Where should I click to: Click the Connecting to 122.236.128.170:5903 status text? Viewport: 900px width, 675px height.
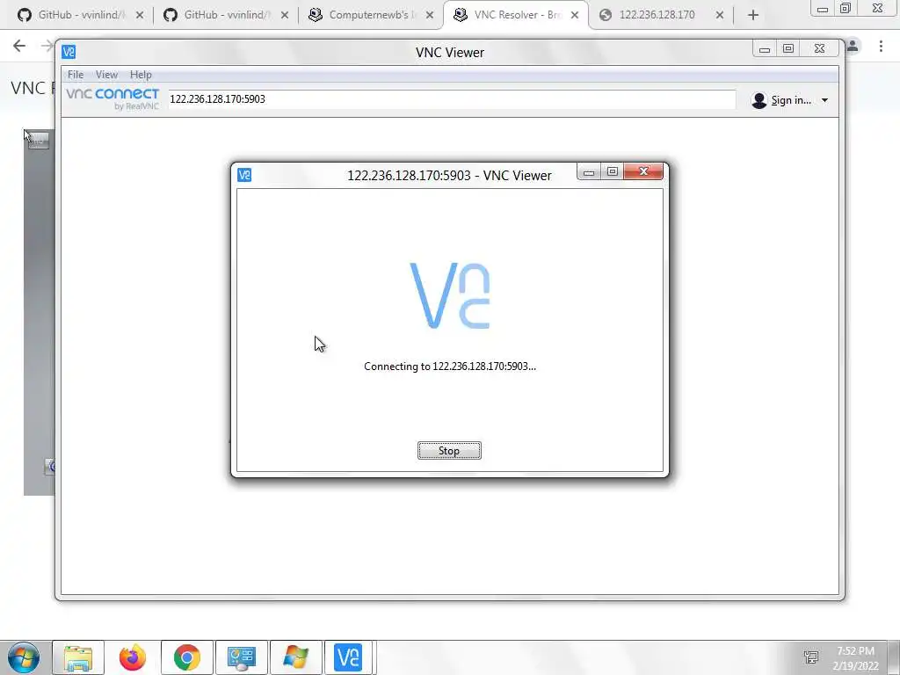(x=450, y=367)
